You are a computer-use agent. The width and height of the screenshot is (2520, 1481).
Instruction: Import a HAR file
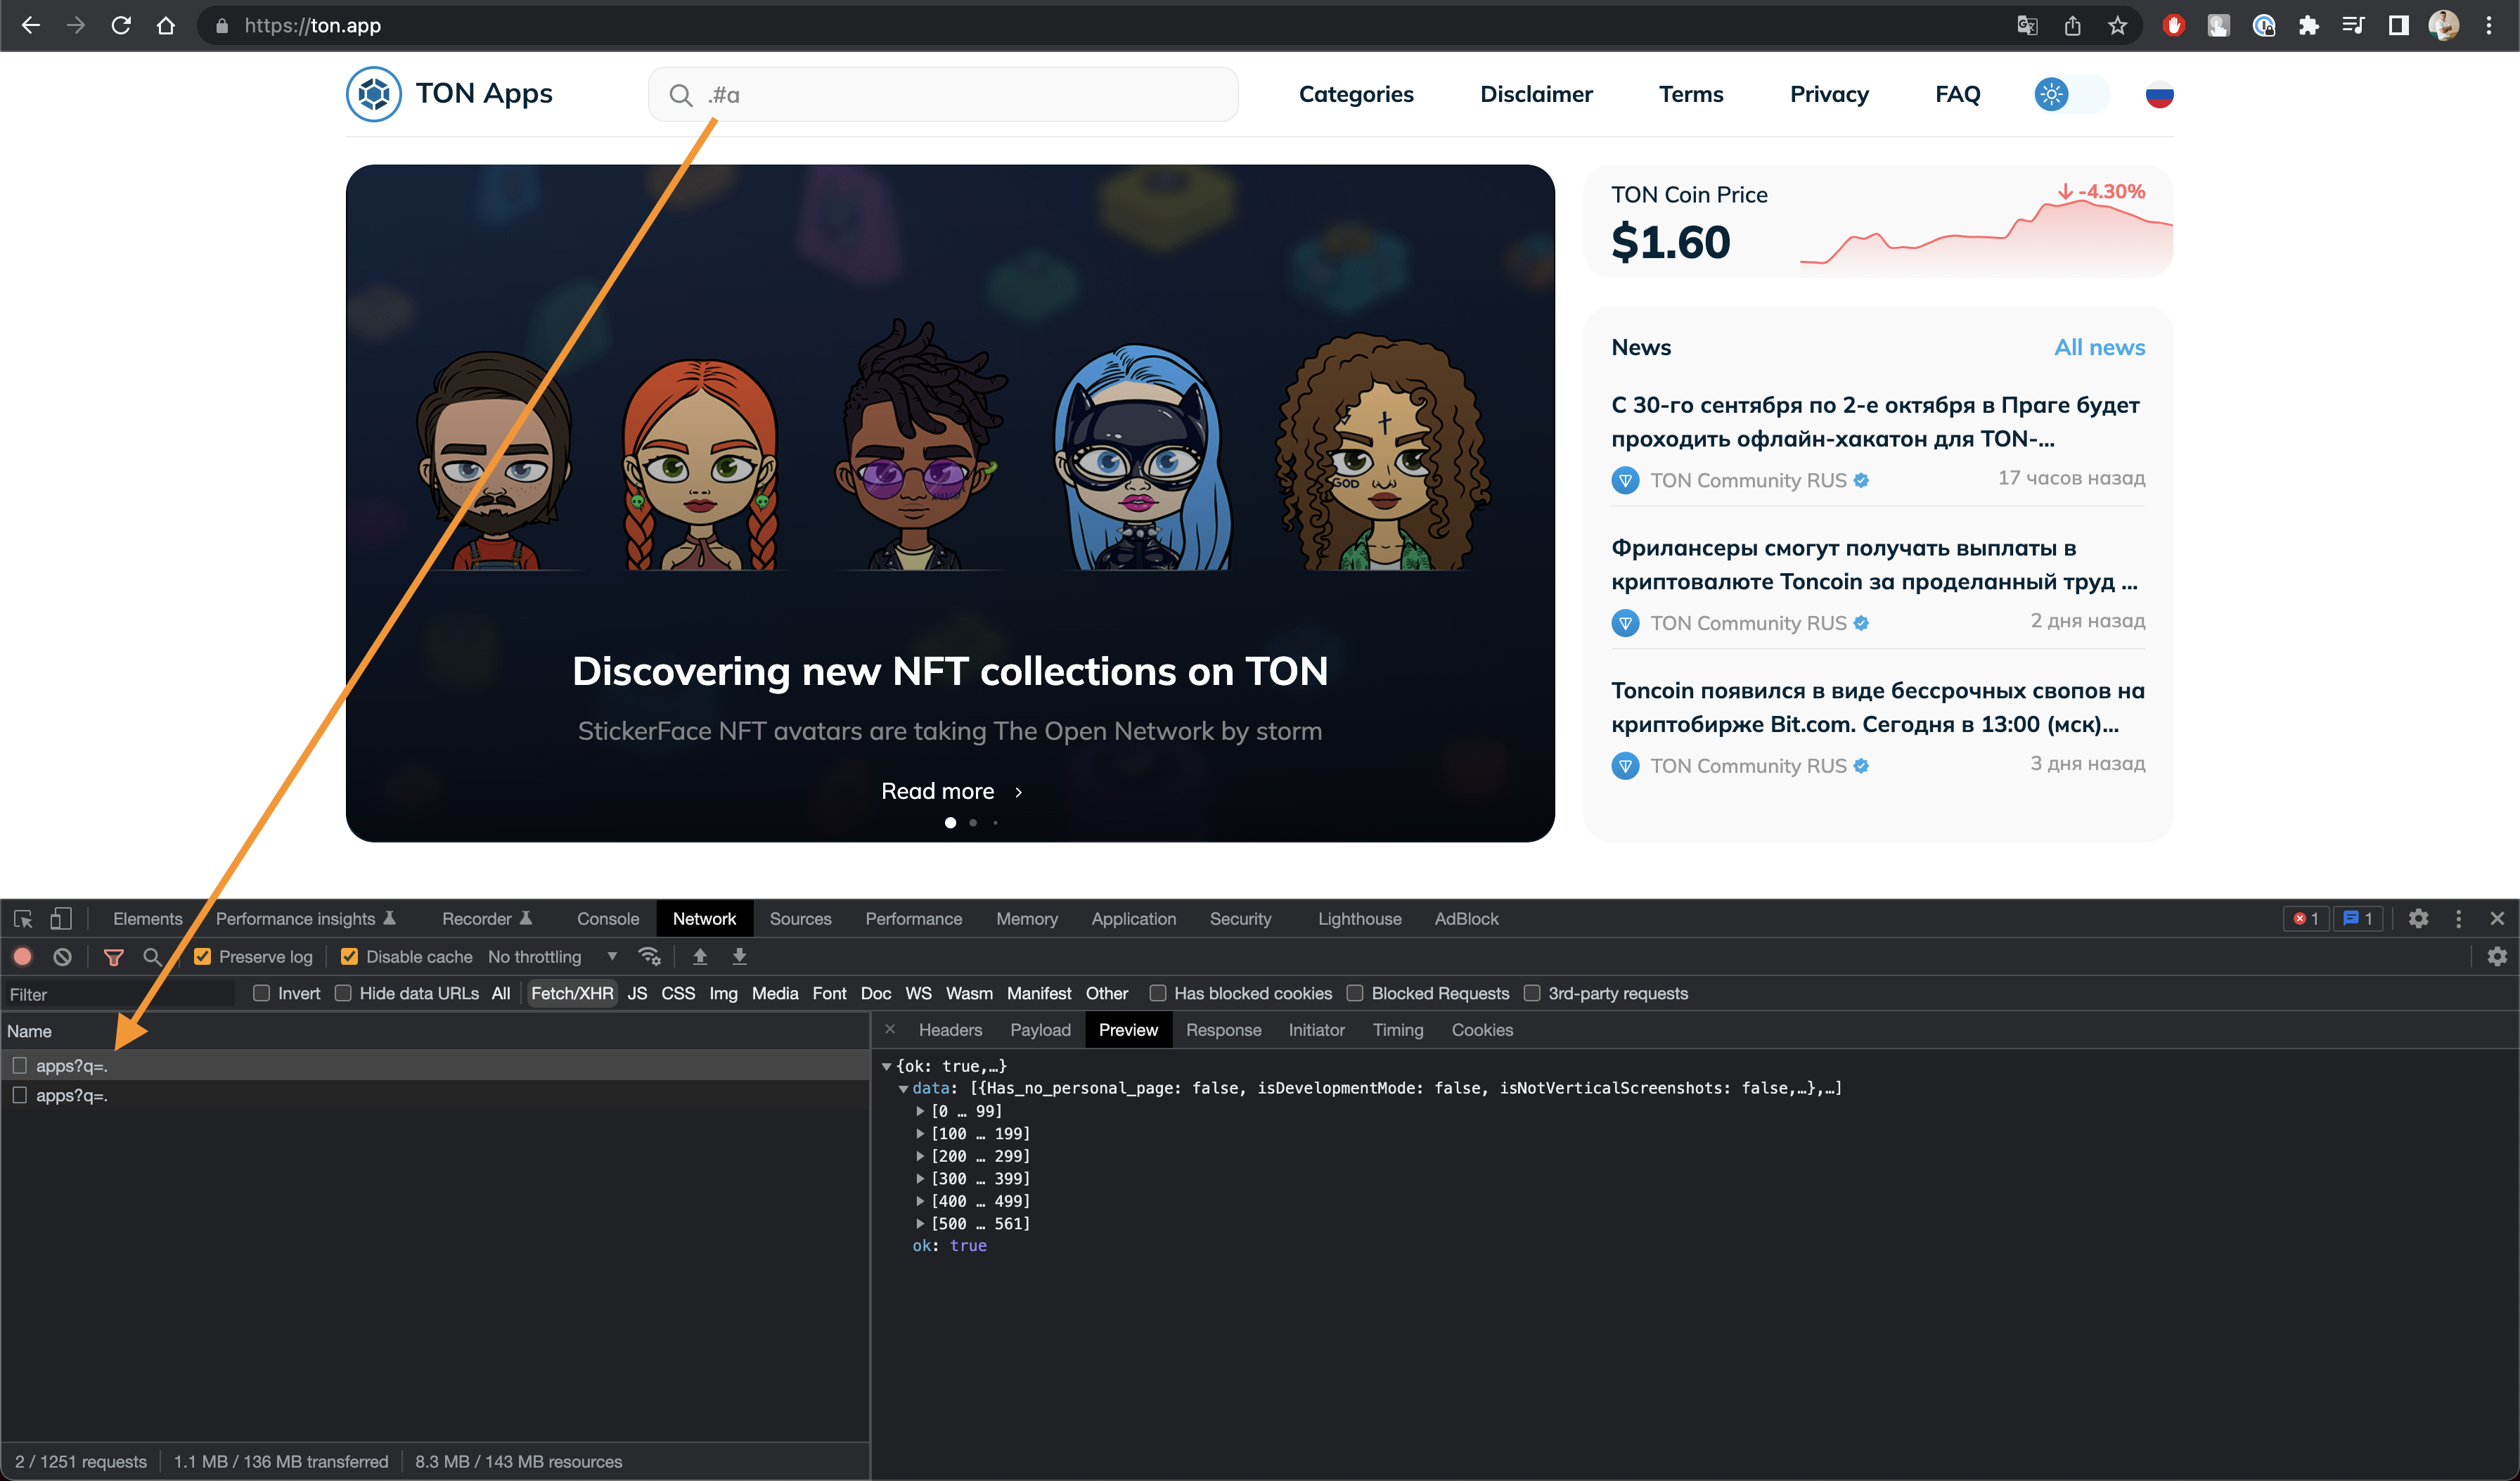tap(700, 956)
